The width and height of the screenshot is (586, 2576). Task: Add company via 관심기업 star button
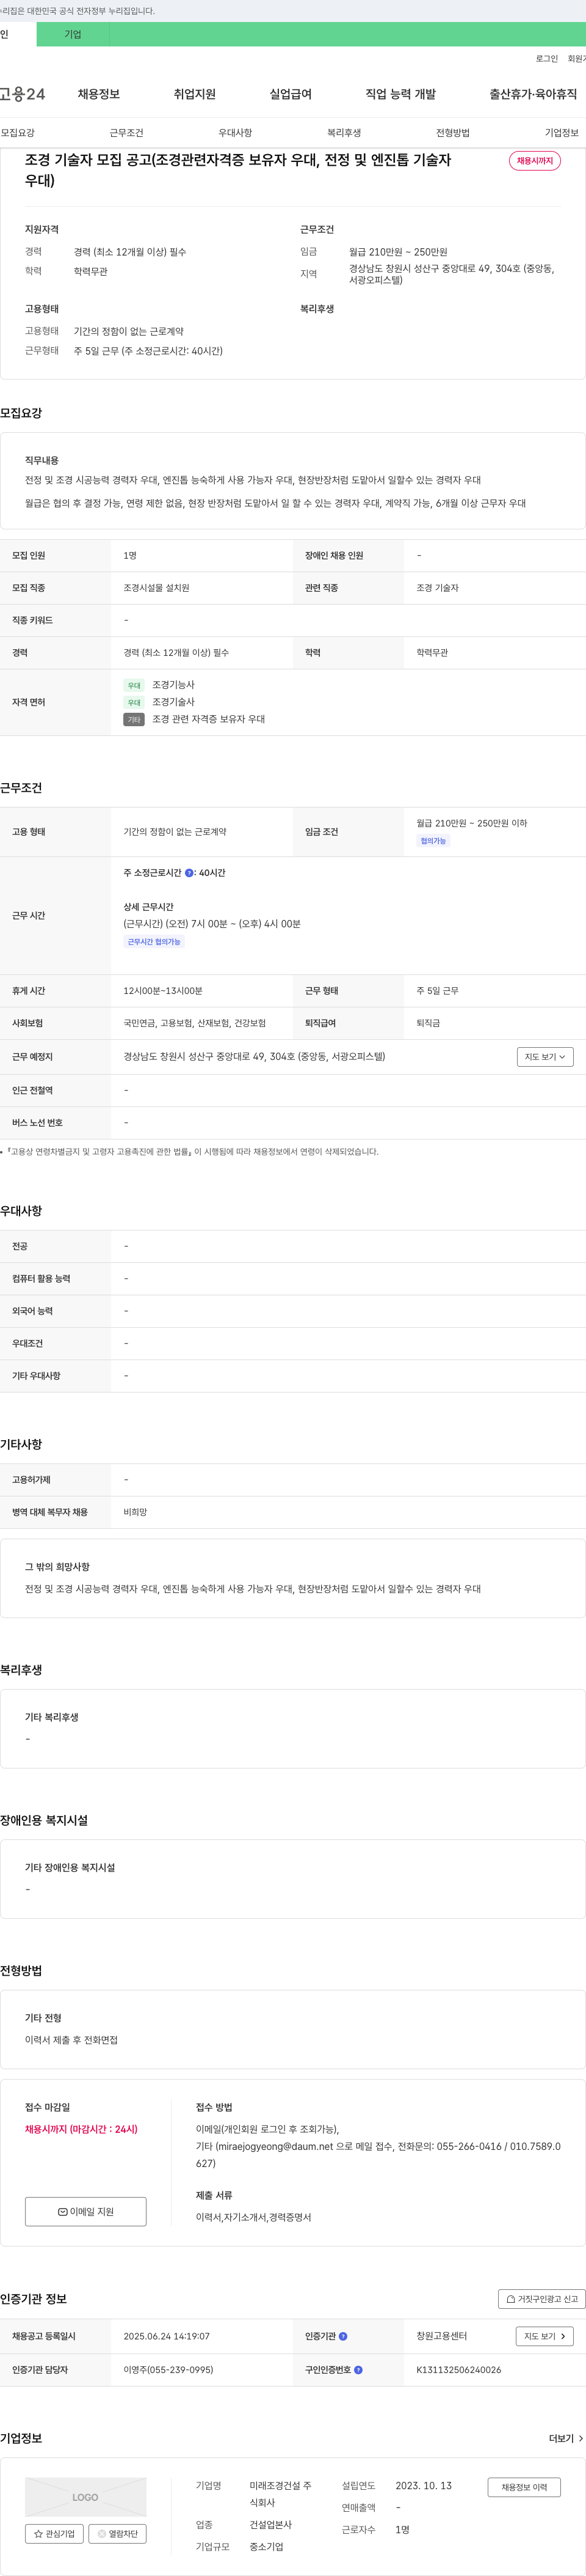point(54,2533)
